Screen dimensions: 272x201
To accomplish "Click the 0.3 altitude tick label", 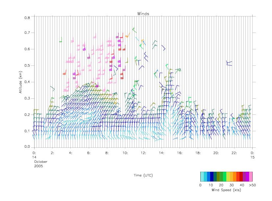I will pos(27,98).
